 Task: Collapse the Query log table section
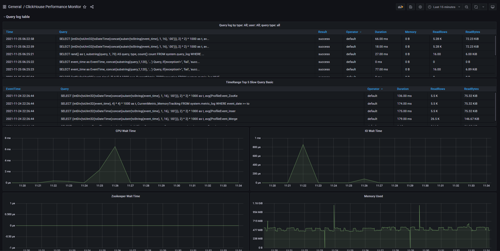coord(17,17)
